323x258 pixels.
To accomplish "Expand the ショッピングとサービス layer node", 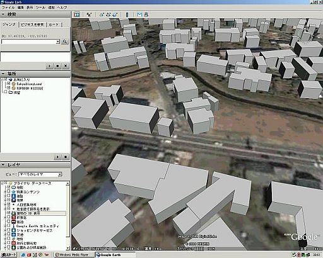I will (5, 230).
